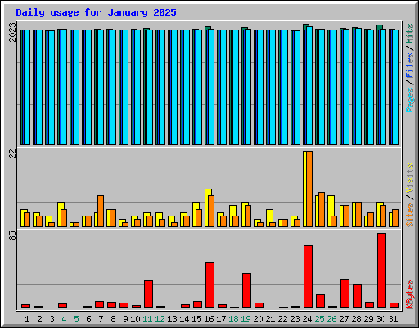419x328 pixels.
Task: Click the 'Daily usage for January 2025' title
Action: click(x=96, y=12)
